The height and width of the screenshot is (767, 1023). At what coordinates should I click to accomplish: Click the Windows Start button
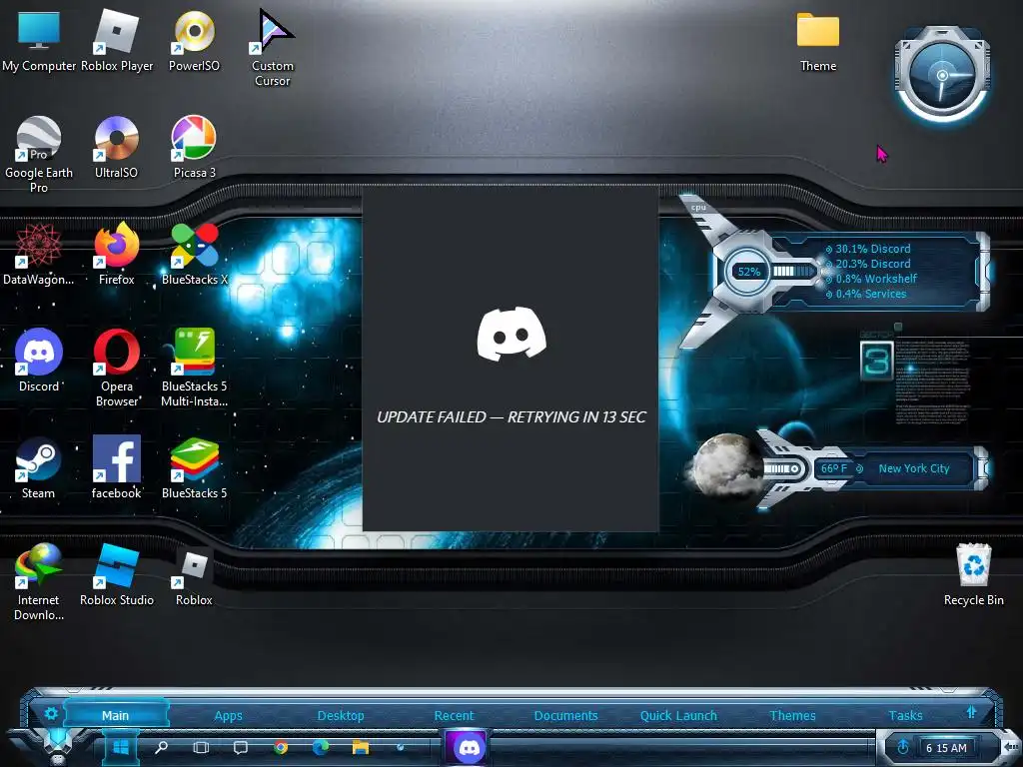(x=121, y=747)
